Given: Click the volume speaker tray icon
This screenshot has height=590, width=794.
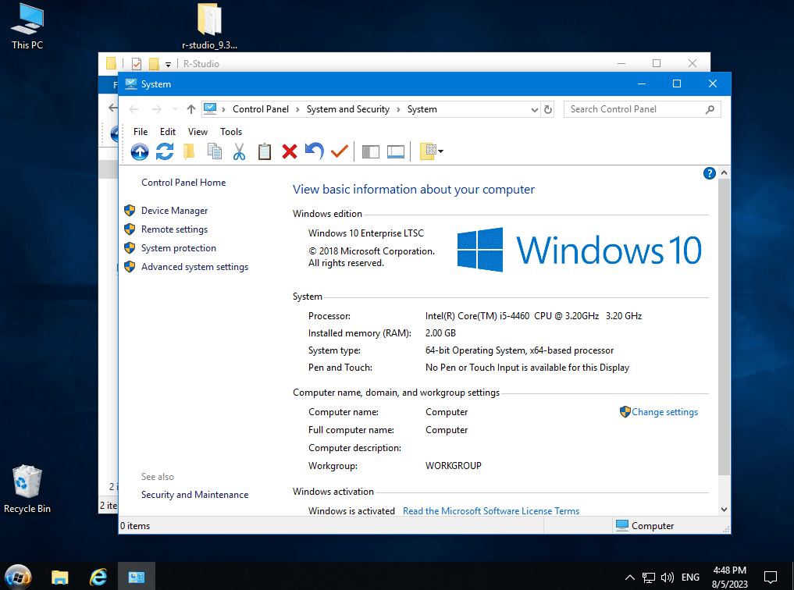Looking at the screenshot, I should pos(668,578).
